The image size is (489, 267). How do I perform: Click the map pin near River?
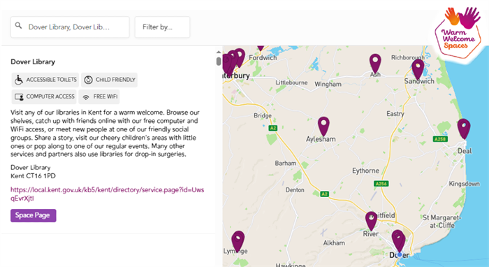tap(371, 221)
